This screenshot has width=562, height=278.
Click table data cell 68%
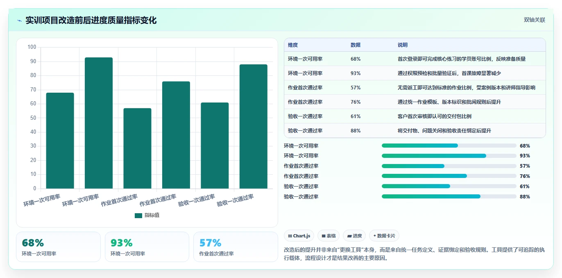coord(356,59)
